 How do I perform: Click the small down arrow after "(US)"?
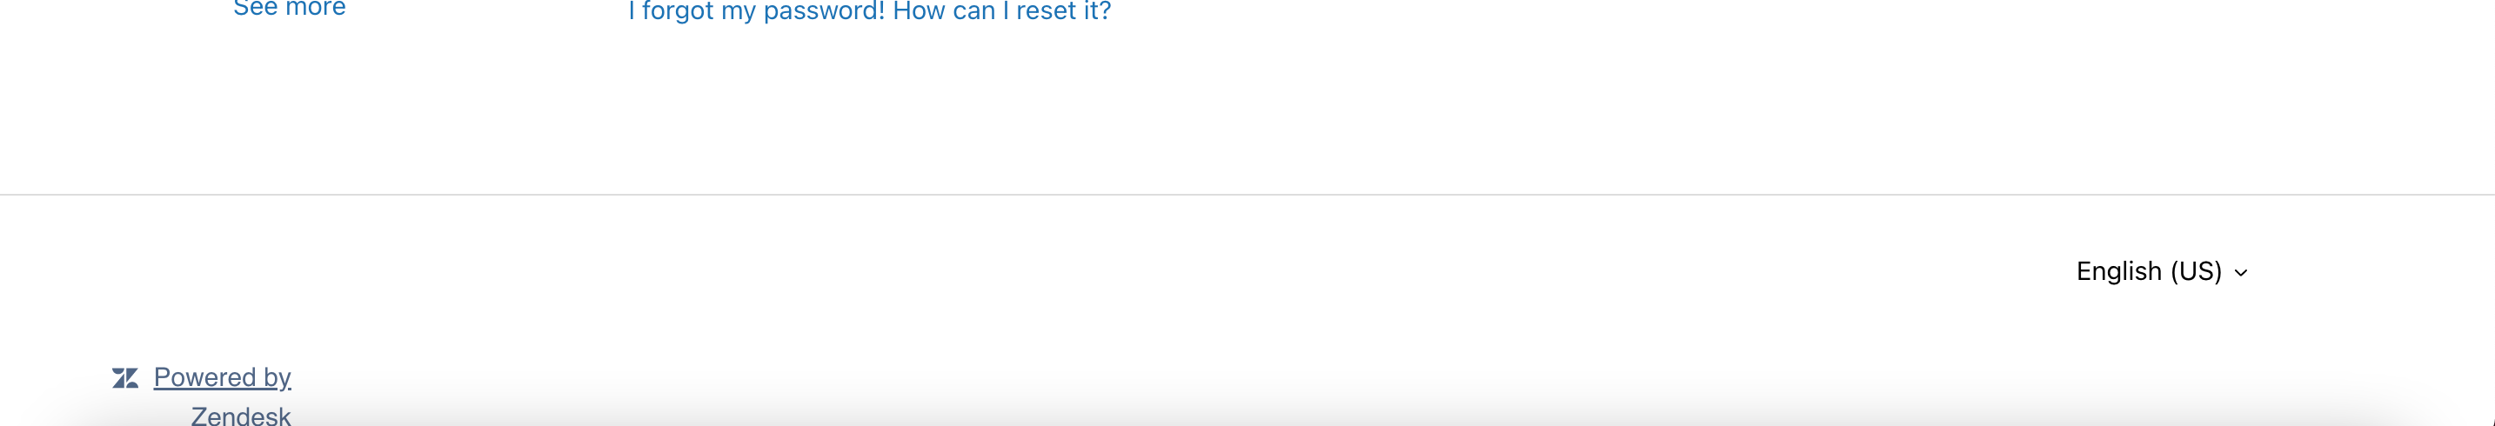click(x=2240, y=273)
